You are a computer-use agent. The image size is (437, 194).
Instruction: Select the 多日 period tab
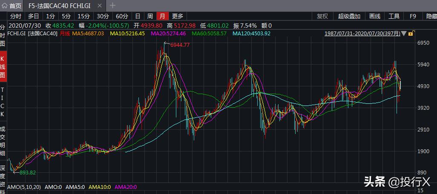34,16
